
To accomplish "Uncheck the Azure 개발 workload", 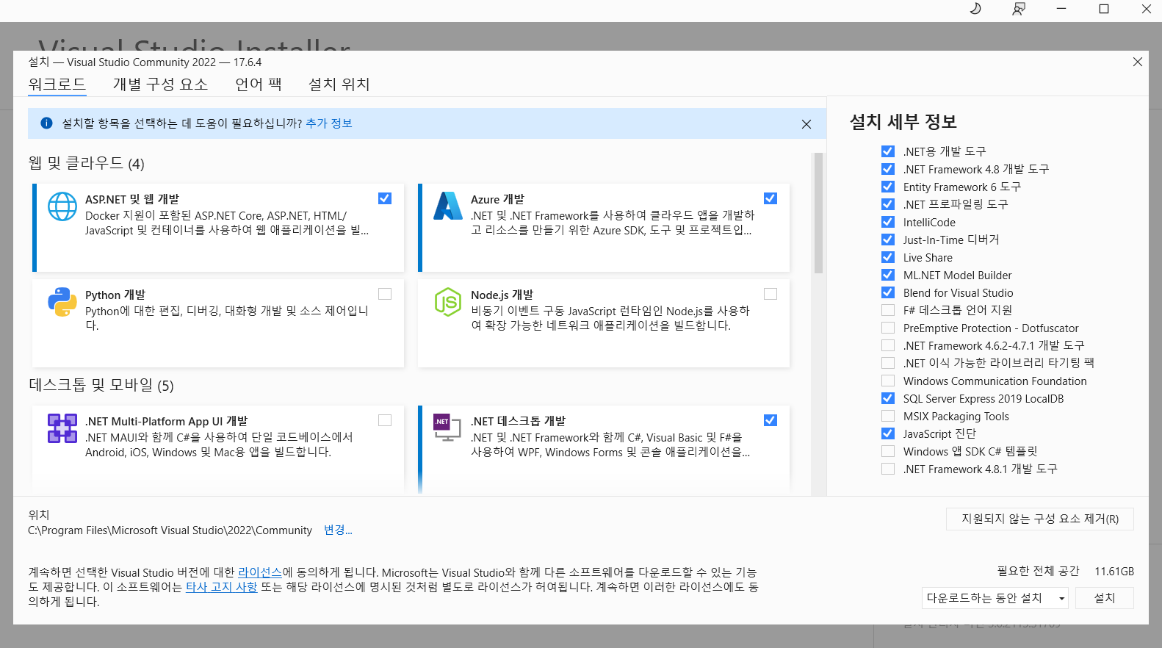I will coord(771,198).
